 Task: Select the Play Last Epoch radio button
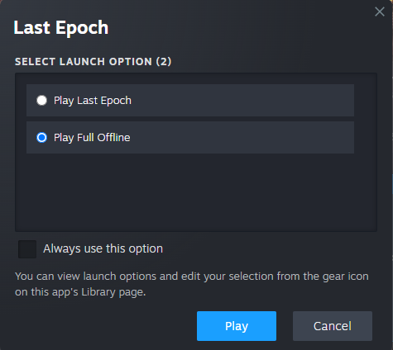pyautogui.click(x=42, y=100)
